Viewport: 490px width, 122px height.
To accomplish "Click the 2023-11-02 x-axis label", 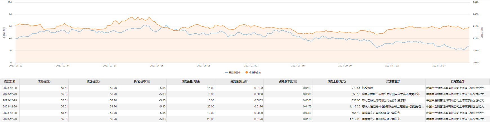I will coord(392,66).
